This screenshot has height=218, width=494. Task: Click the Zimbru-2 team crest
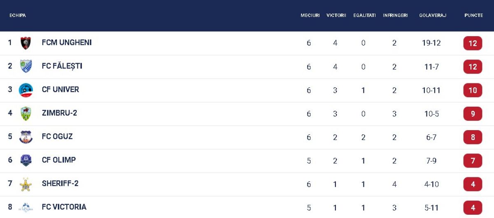(x=26, y=113)
